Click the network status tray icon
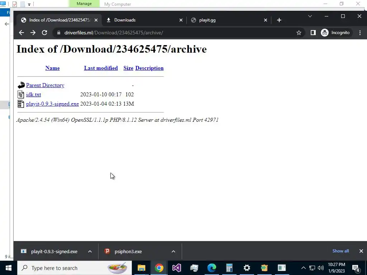The width and height of the screenshot is (367, 275). [312, 268]
